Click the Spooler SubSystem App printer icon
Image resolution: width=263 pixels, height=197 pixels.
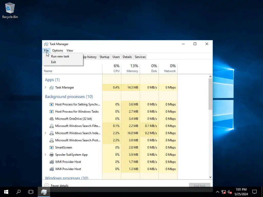click(51, 155)
